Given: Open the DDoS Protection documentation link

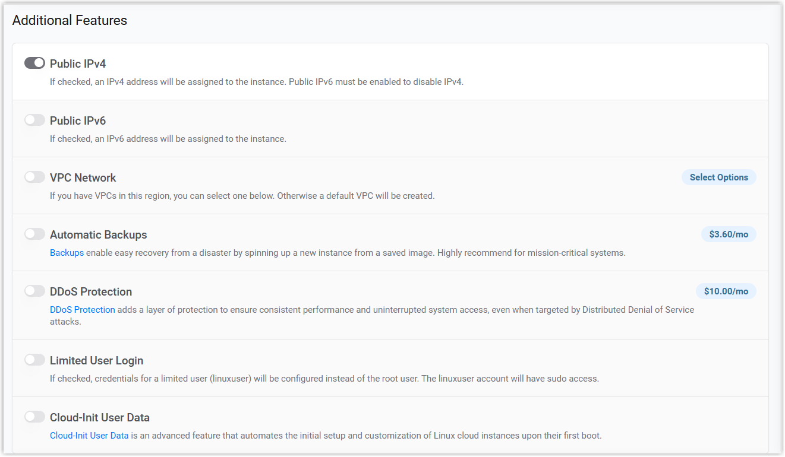Looking at the screenshot, I should coord(83,310).
